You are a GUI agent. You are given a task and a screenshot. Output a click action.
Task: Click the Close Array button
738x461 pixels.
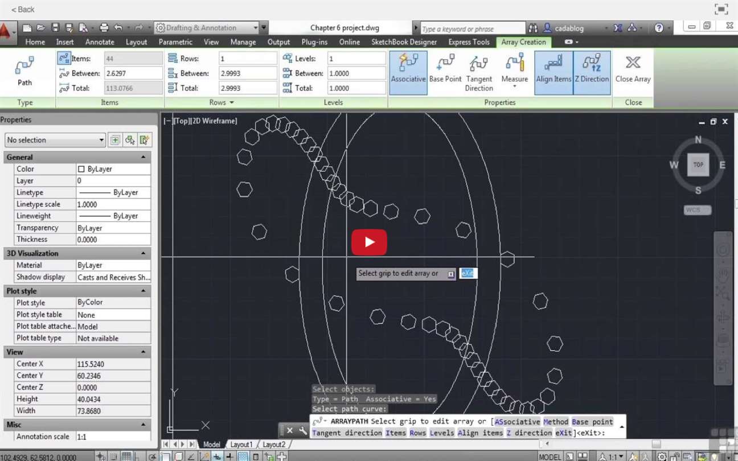coord(633,68)
